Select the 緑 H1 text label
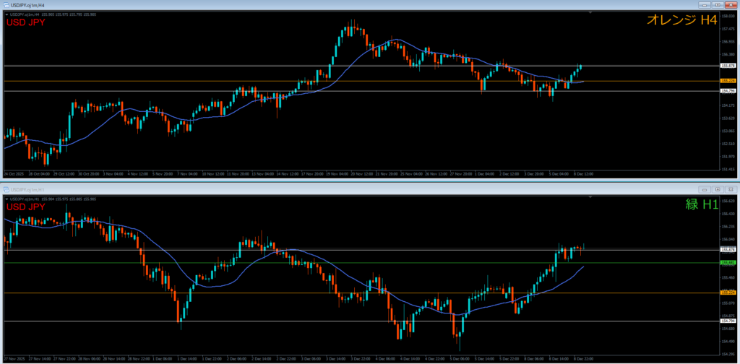This screenshot has width=740, height=364. coord(701,205)
